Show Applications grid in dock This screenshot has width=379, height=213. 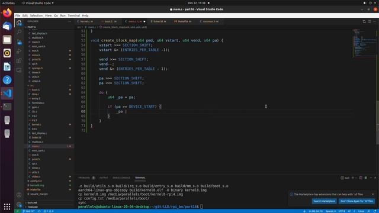click(x=7, y=206)
